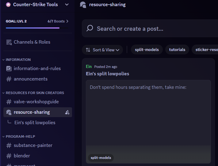Collapse the RESOURCES FOR SKIN CREATORS category

[x=35, y=93]
